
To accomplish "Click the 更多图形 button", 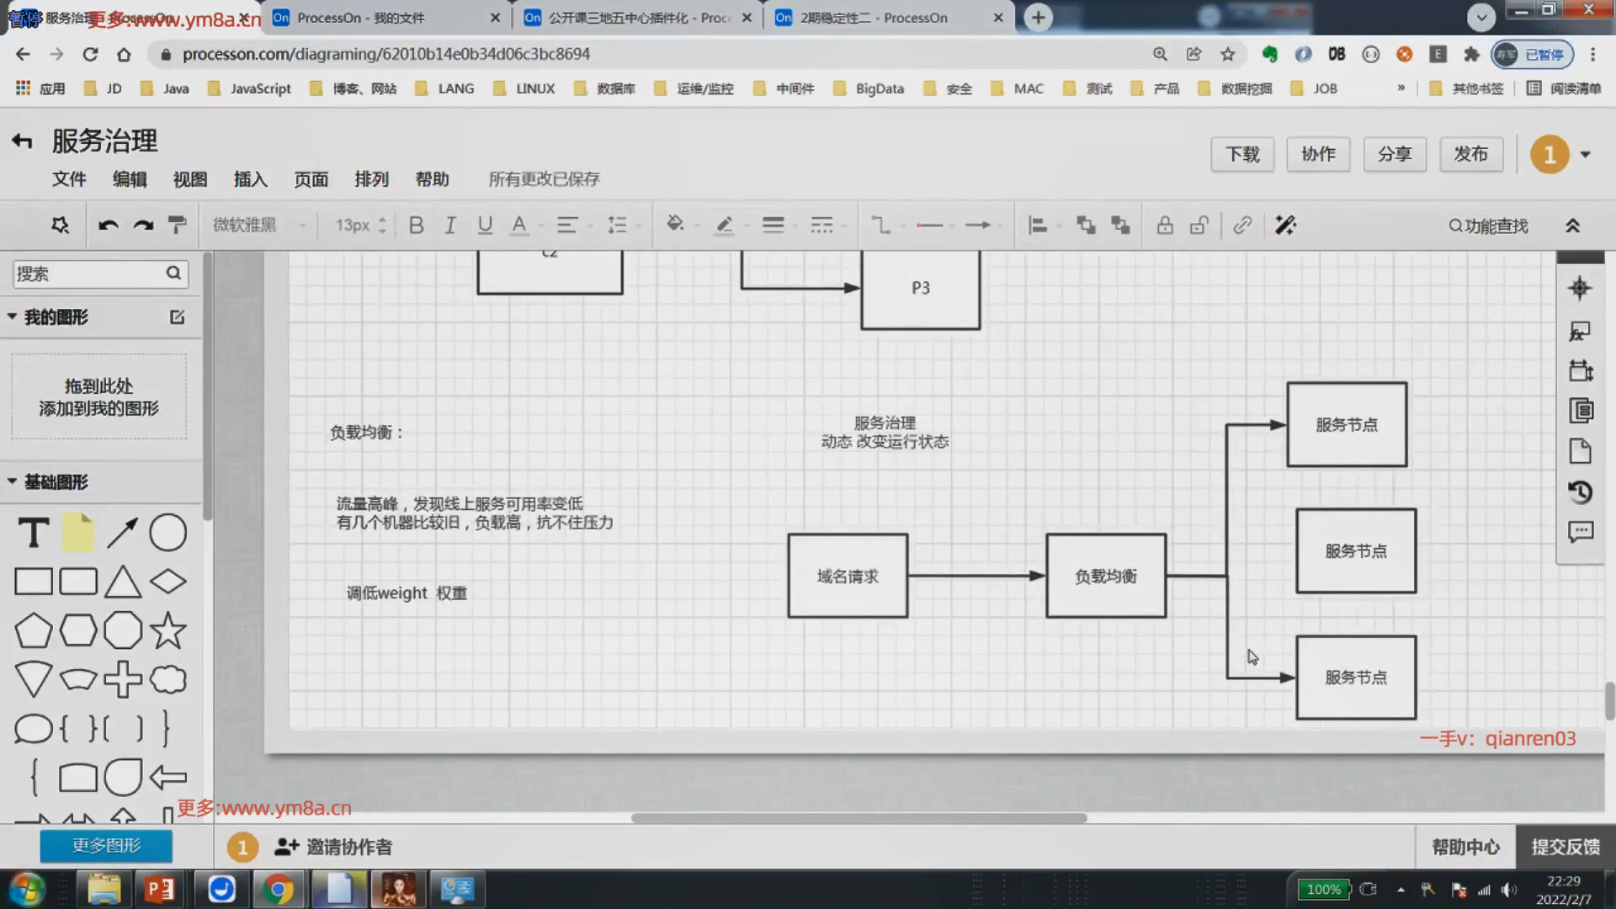I will click(x=106, y=845).
